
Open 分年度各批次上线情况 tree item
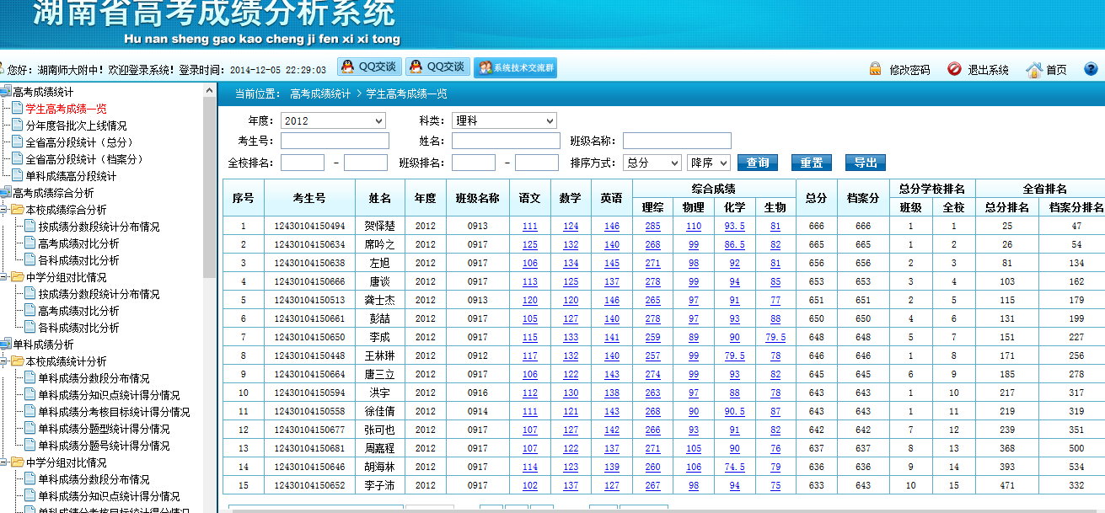pos(76,126)
